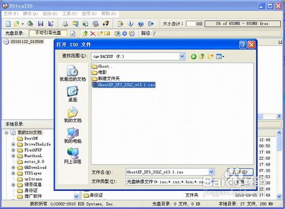Viewport: 285px width, 209px height.
Task: Select GhostXP_SP3_33LC_v13.1.iso file
Action: (124, 85)
